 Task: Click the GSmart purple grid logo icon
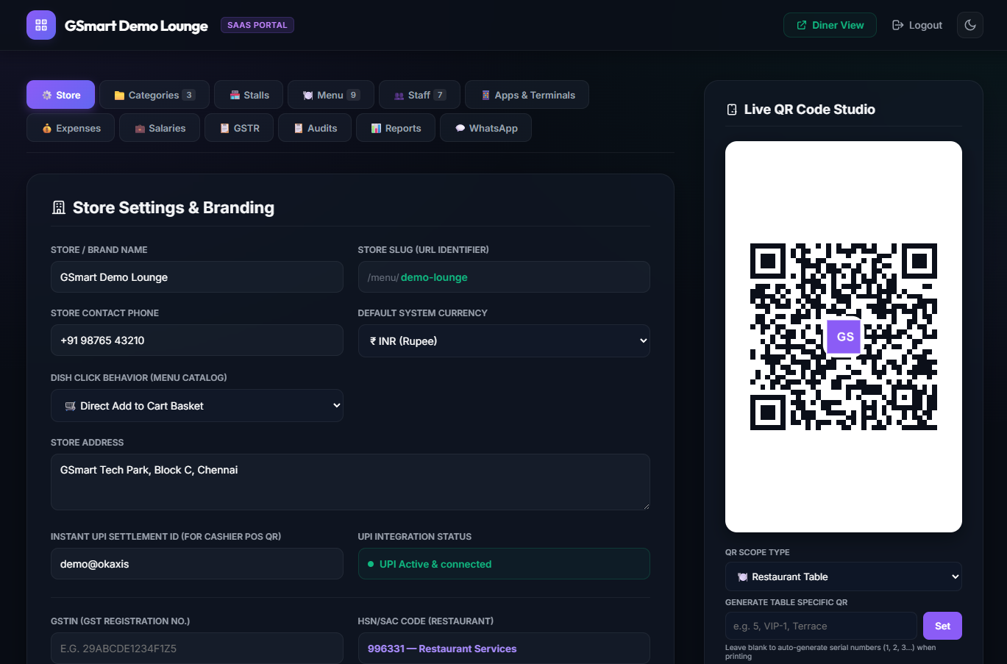(41, 25)
